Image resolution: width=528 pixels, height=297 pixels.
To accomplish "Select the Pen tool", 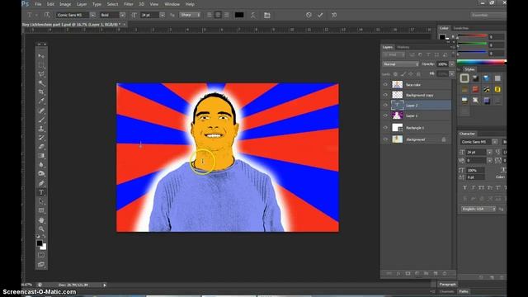I will point(41,183).
